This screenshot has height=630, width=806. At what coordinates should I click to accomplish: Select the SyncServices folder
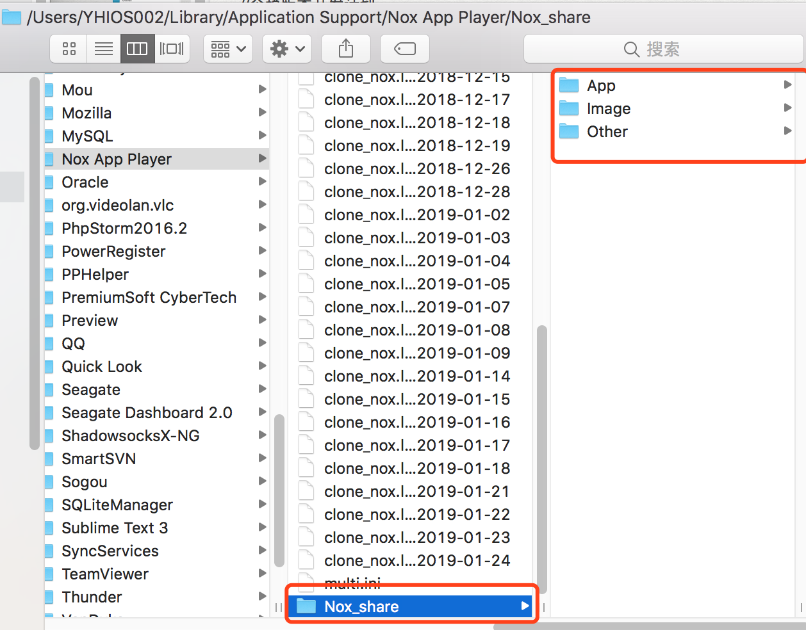pos(156,551)
